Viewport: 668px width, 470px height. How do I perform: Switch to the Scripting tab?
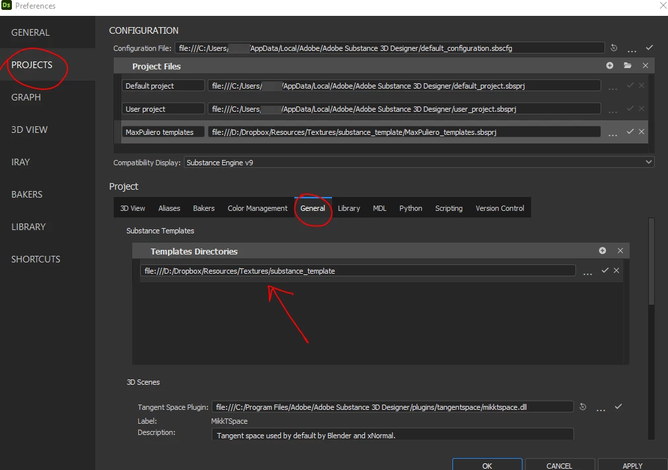[448, 208]
